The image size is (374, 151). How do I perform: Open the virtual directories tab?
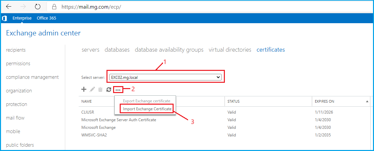tap(230, 50)
